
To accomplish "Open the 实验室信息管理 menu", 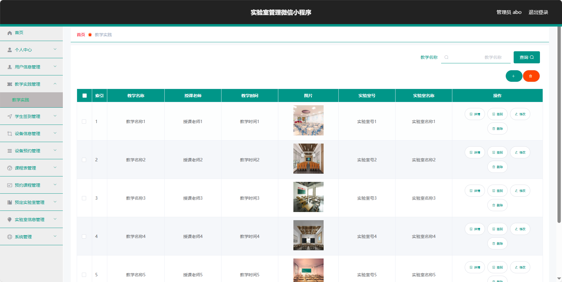I will (31, 219).
